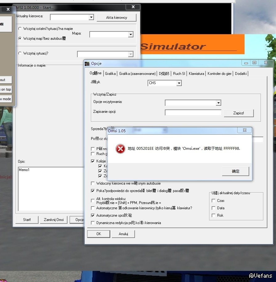
Task: Click the Start! button
Action: (x=27, y=220)
